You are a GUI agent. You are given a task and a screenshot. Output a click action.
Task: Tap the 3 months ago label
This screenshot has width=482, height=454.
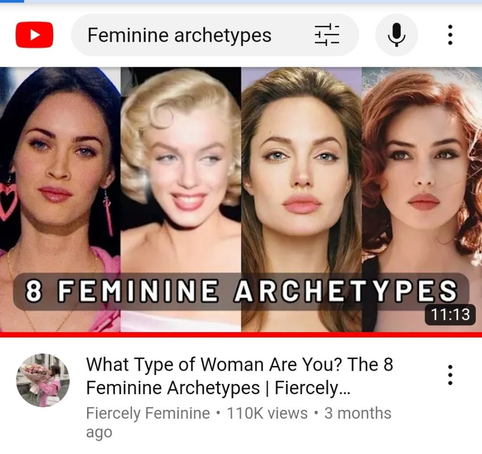pos(238,422)
